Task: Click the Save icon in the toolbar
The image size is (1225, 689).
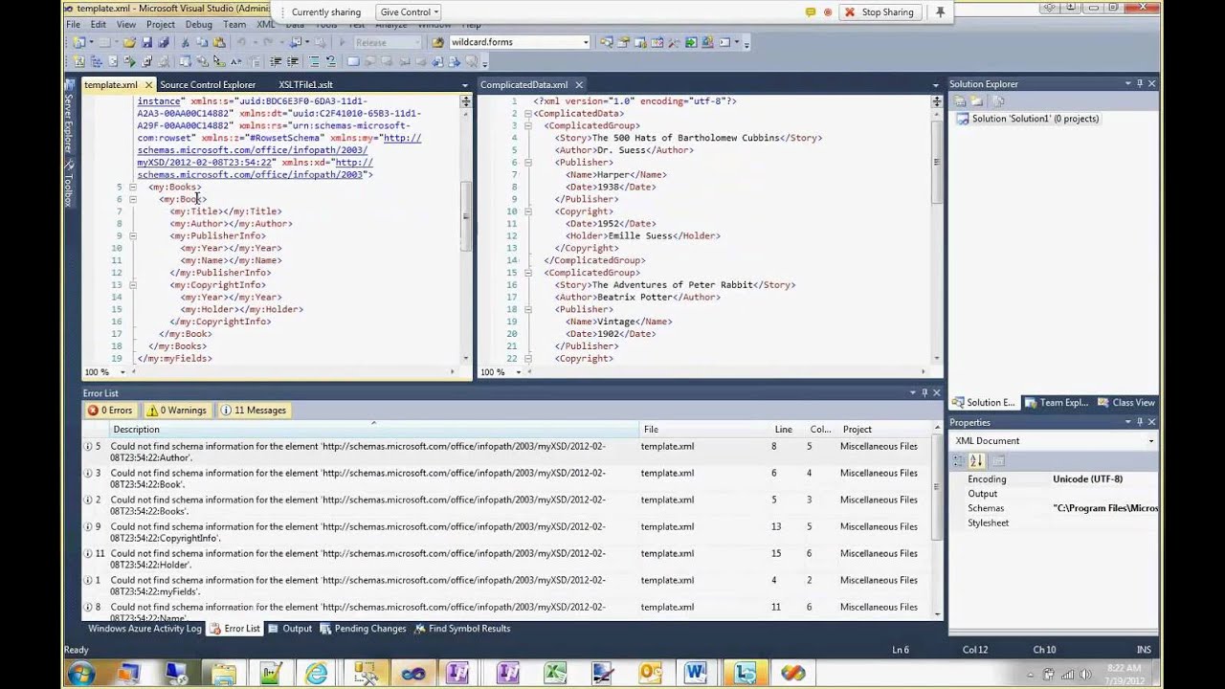Action: point(146,42)
